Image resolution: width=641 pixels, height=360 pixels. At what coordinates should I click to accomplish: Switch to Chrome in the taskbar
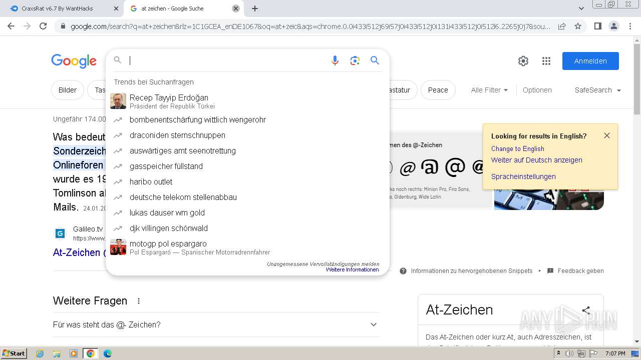(91, 353)
